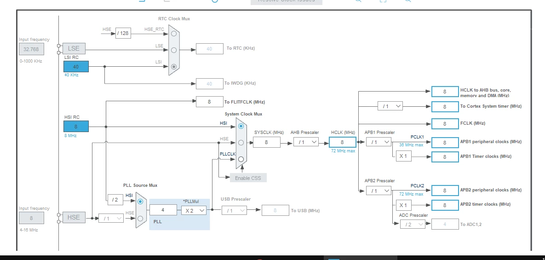Click the '8 MHz' label under HSI RC
Image resolution: width=545 pixels, height=260 pixels.
(70, 136)
